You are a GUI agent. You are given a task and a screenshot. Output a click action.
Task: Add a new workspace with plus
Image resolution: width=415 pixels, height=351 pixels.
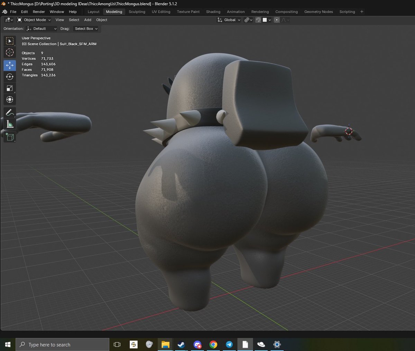pyautogui.click(x=362, y=12)
